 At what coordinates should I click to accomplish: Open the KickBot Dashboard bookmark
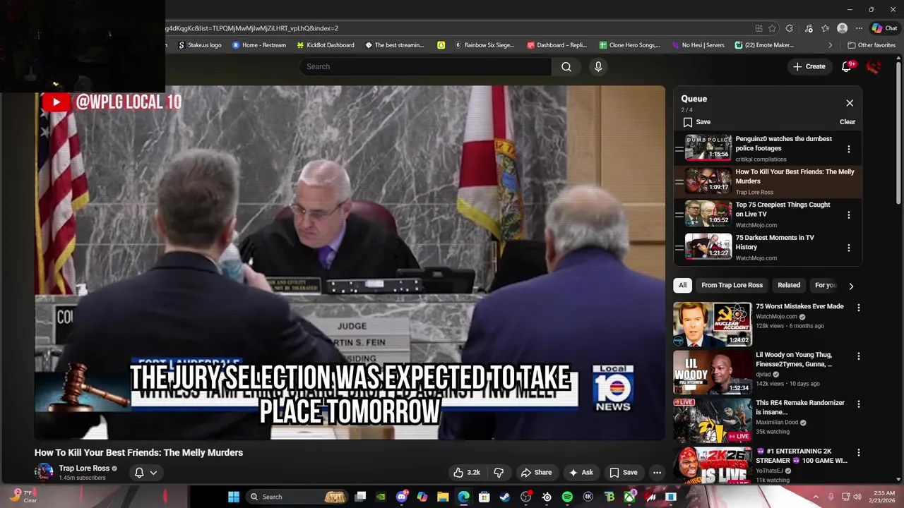[325, 45]
